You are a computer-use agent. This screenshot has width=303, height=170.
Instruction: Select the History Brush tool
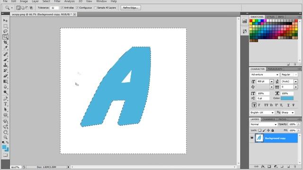(5, 70)
